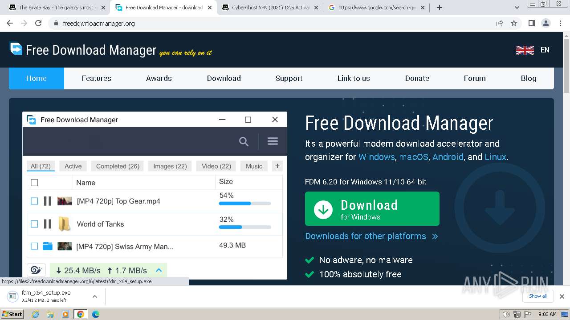Select the Active filter tab
Screen dimensions: 570x320
[x=73, y=166]
